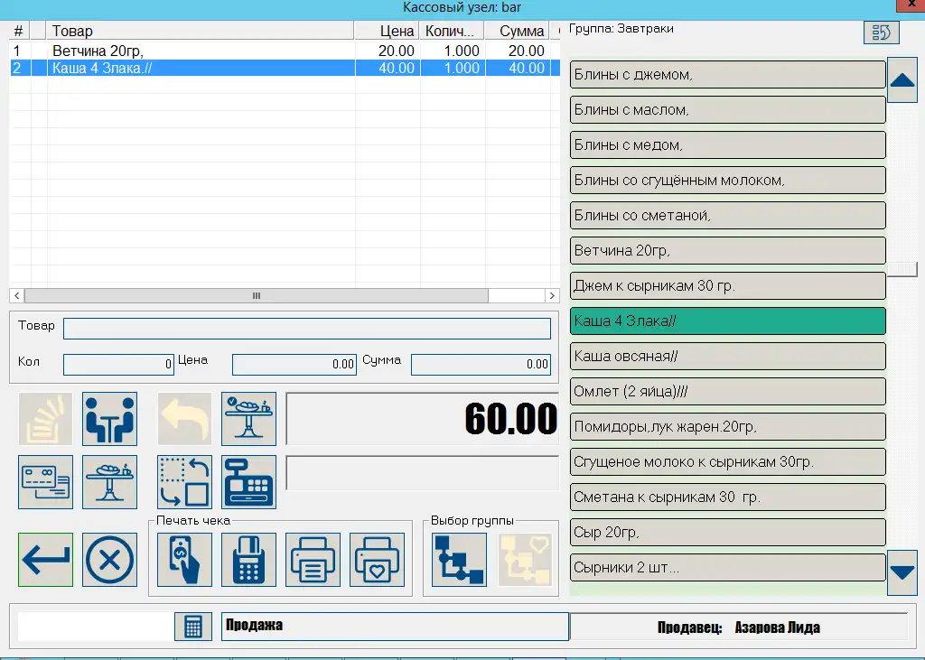The height and width of the screenshot is (660, 925).
Task: Click the cash register icon
Action: (248, 482)
